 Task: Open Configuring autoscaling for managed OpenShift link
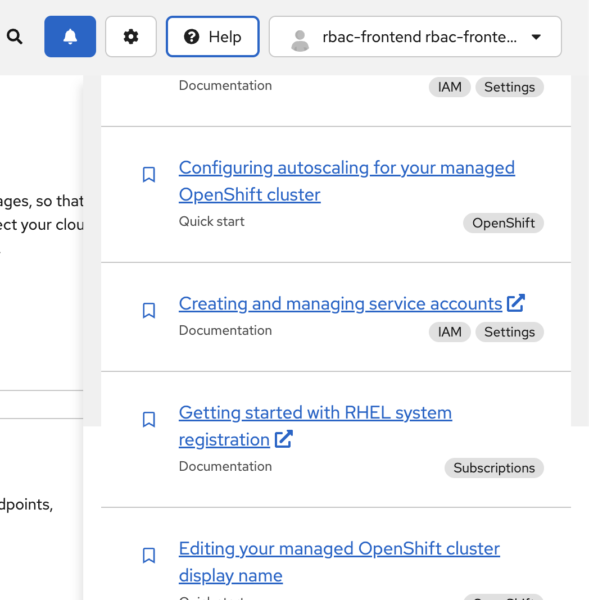346,168
